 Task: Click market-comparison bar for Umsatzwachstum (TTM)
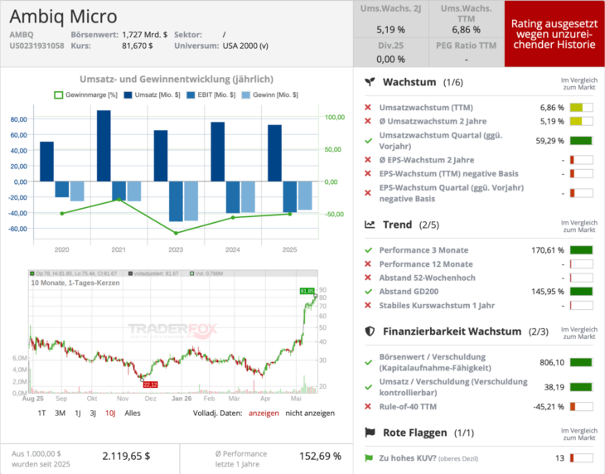pyautogui.click(x=582, y=108)
